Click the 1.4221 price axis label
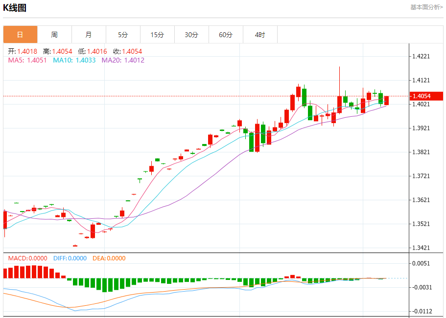 click(x=422, y=57)
